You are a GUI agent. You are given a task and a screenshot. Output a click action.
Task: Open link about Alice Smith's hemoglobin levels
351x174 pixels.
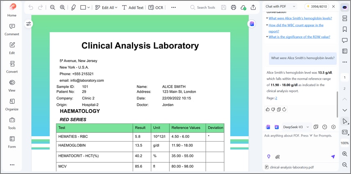300,18
